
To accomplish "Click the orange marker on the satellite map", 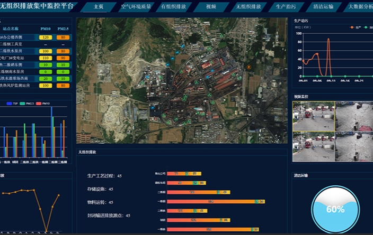I will (x=249, y=67).
